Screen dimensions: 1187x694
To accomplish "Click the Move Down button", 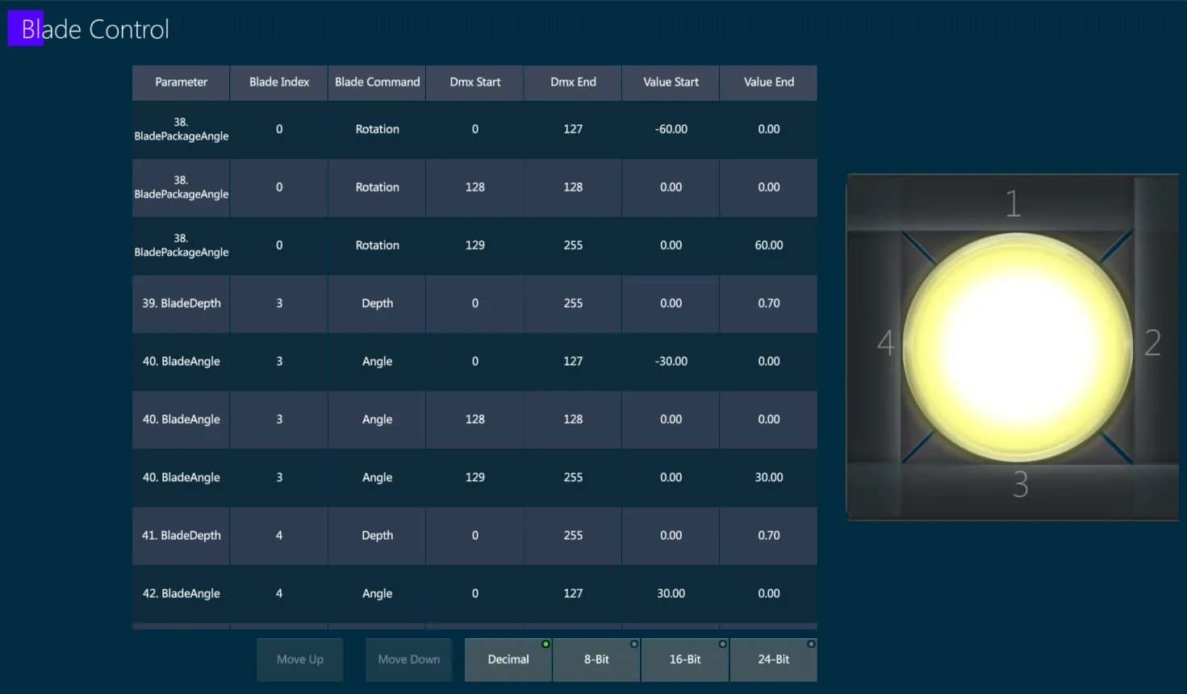I will pyautogui.click(x=409, y=659).
